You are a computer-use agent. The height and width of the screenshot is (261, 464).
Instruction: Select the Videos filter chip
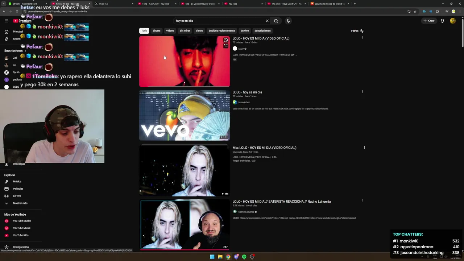tap(170, 31)
